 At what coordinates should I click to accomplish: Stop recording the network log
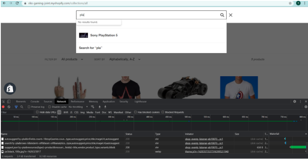[3, 107]
